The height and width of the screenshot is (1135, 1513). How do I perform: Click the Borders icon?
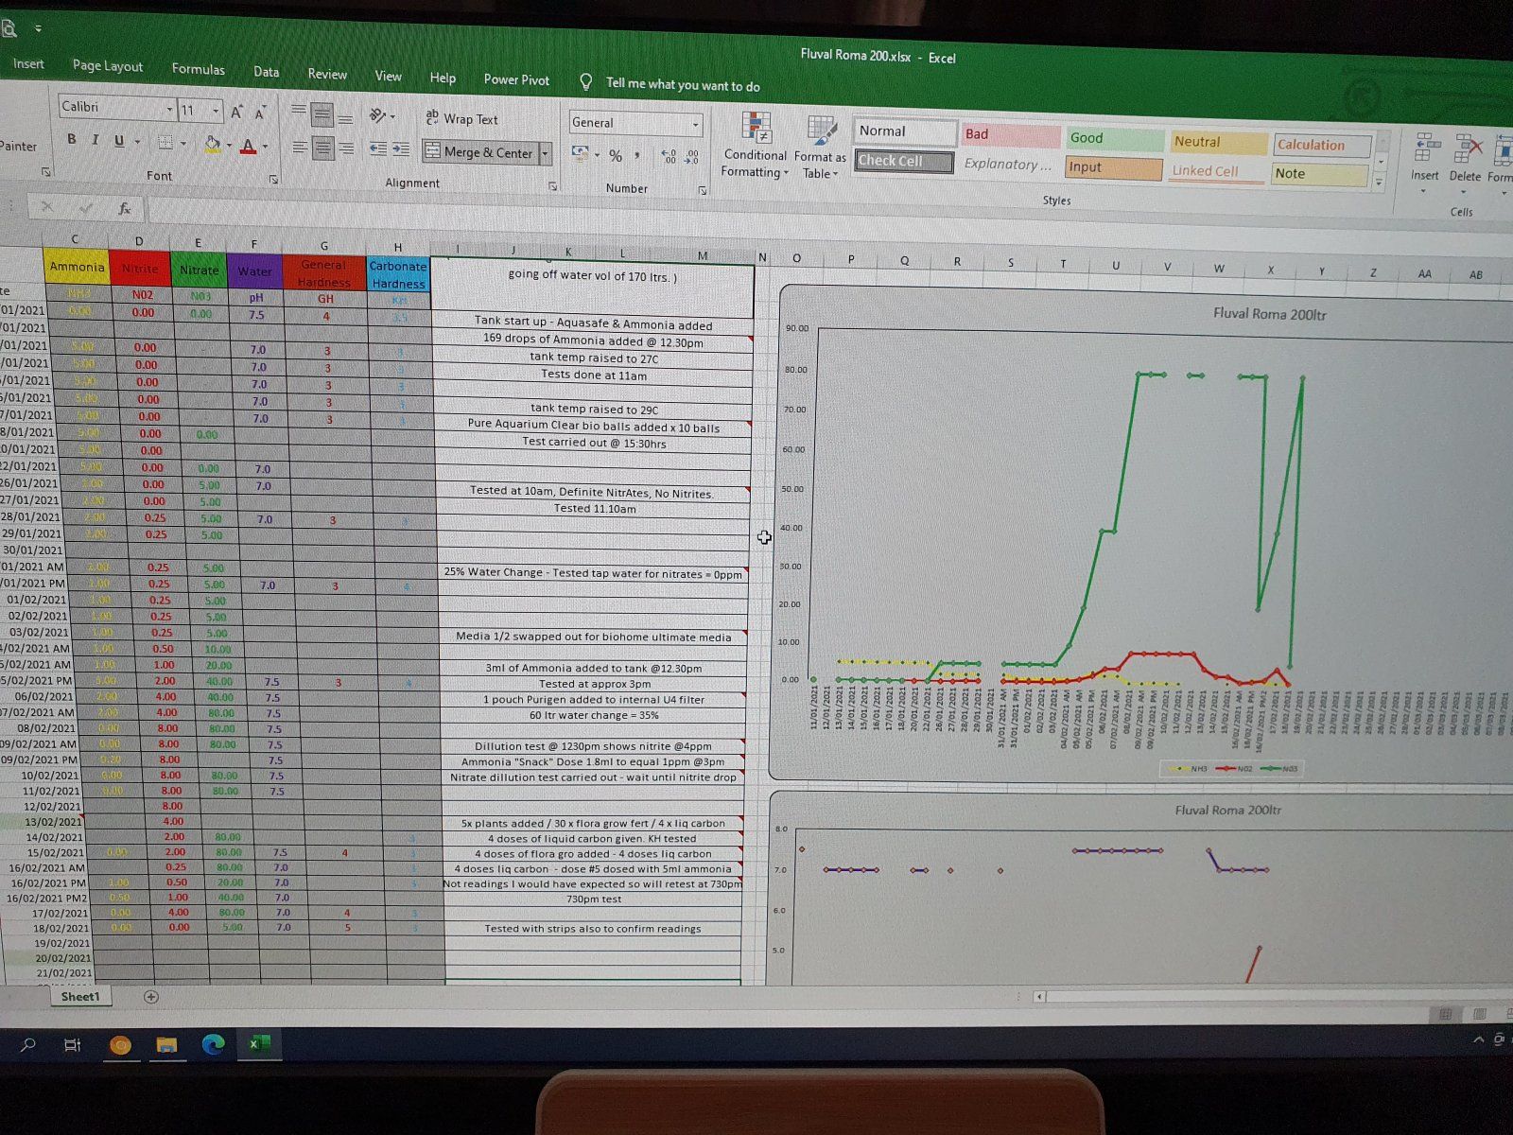165,142
